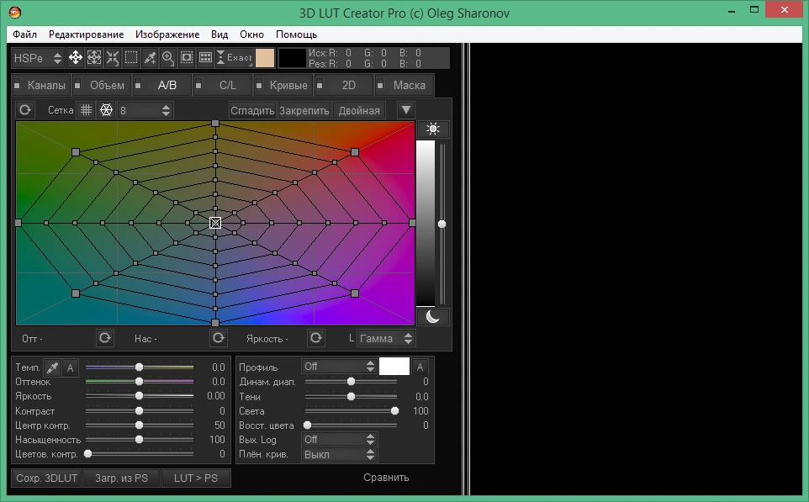Click the Загр. из PS button
The height and width of the screenshot is (502, 809).
(121, 478)
